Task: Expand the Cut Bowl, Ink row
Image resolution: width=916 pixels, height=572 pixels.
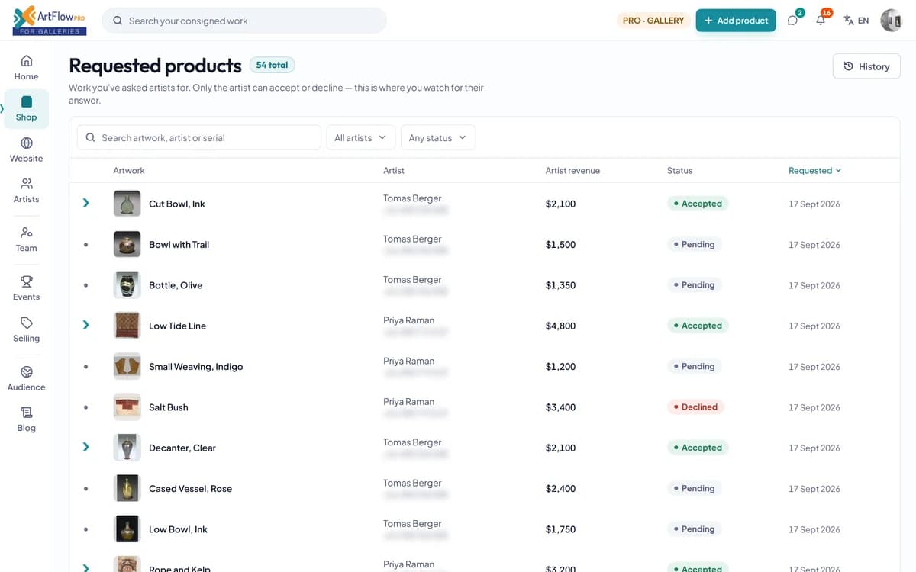Action: click(85, 203)
